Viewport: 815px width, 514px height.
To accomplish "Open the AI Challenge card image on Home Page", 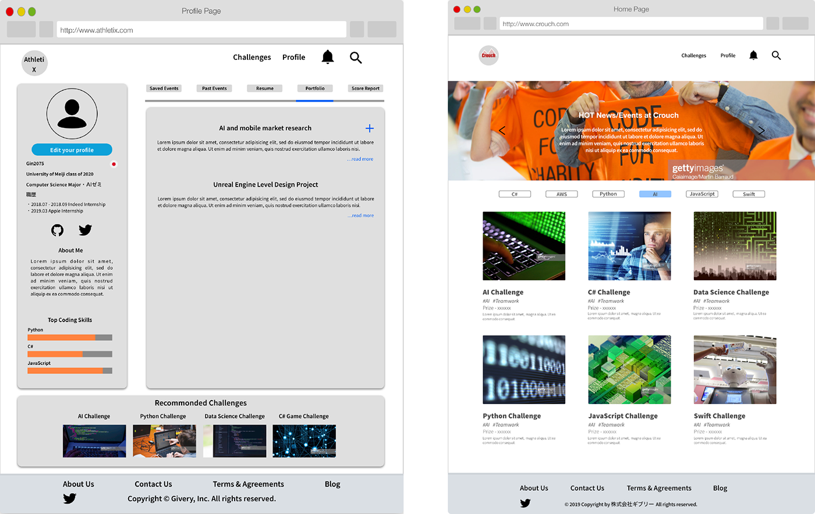I will 524,246.
